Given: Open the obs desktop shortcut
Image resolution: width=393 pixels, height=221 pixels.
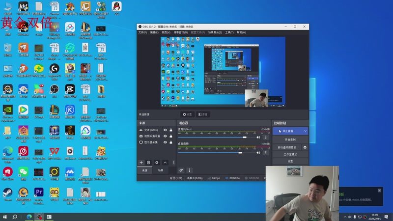Looking at the screenshot, I should coord(55,91).
